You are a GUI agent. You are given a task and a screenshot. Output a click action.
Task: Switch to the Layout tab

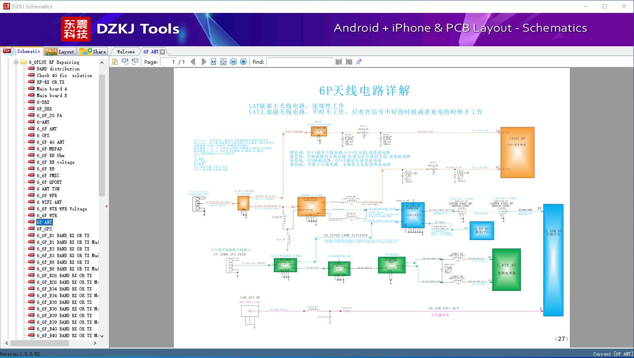[x=60, y=52]
